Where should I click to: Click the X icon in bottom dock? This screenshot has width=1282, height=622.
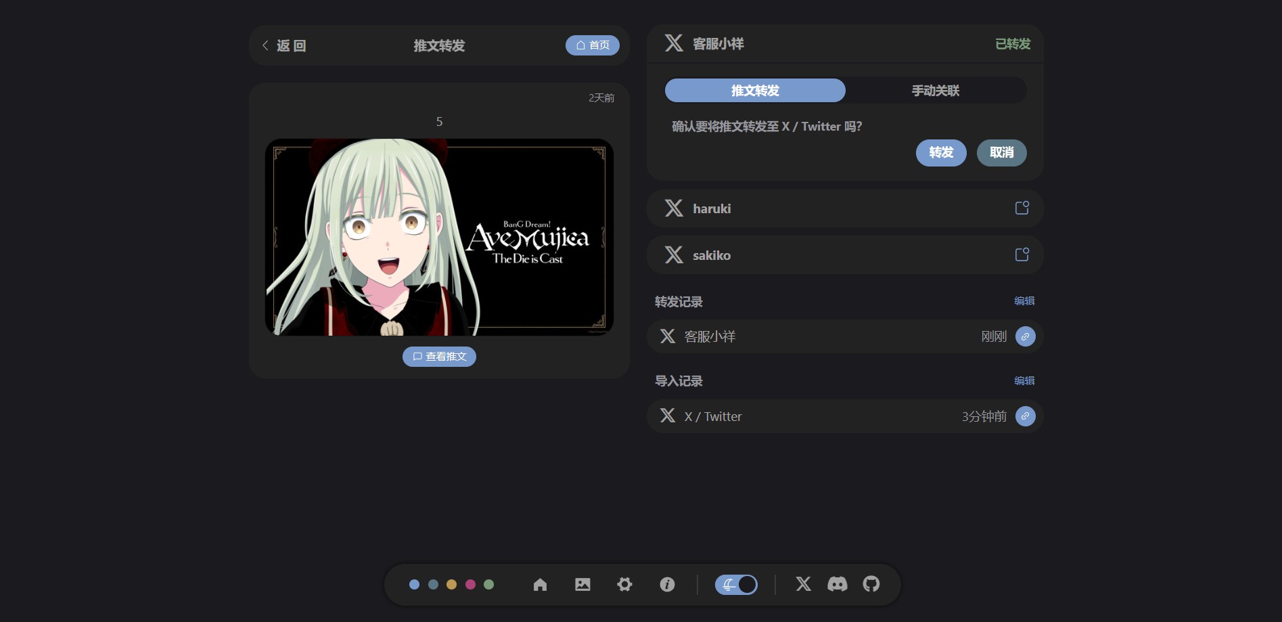coord(803,584)
